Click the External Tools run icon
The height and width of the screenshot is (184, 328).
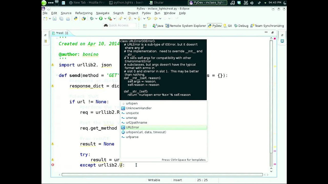110,18
